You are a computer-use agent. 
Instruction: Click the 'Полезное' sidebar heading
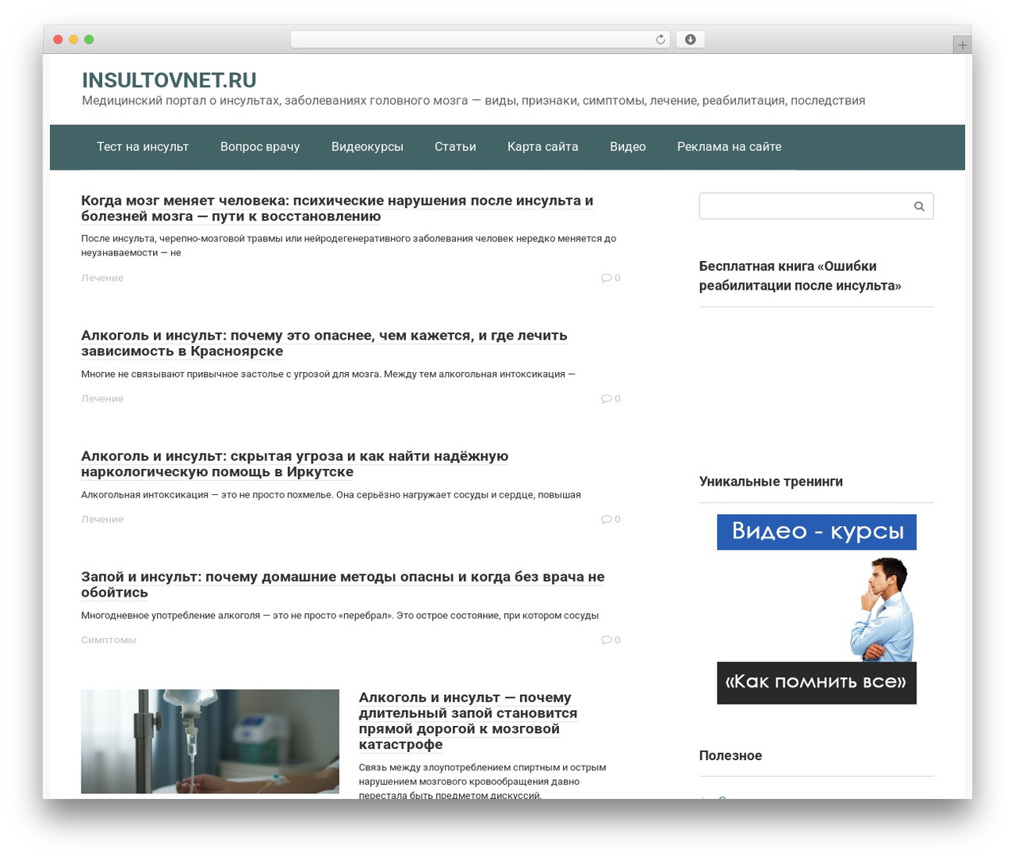(730, 756)
